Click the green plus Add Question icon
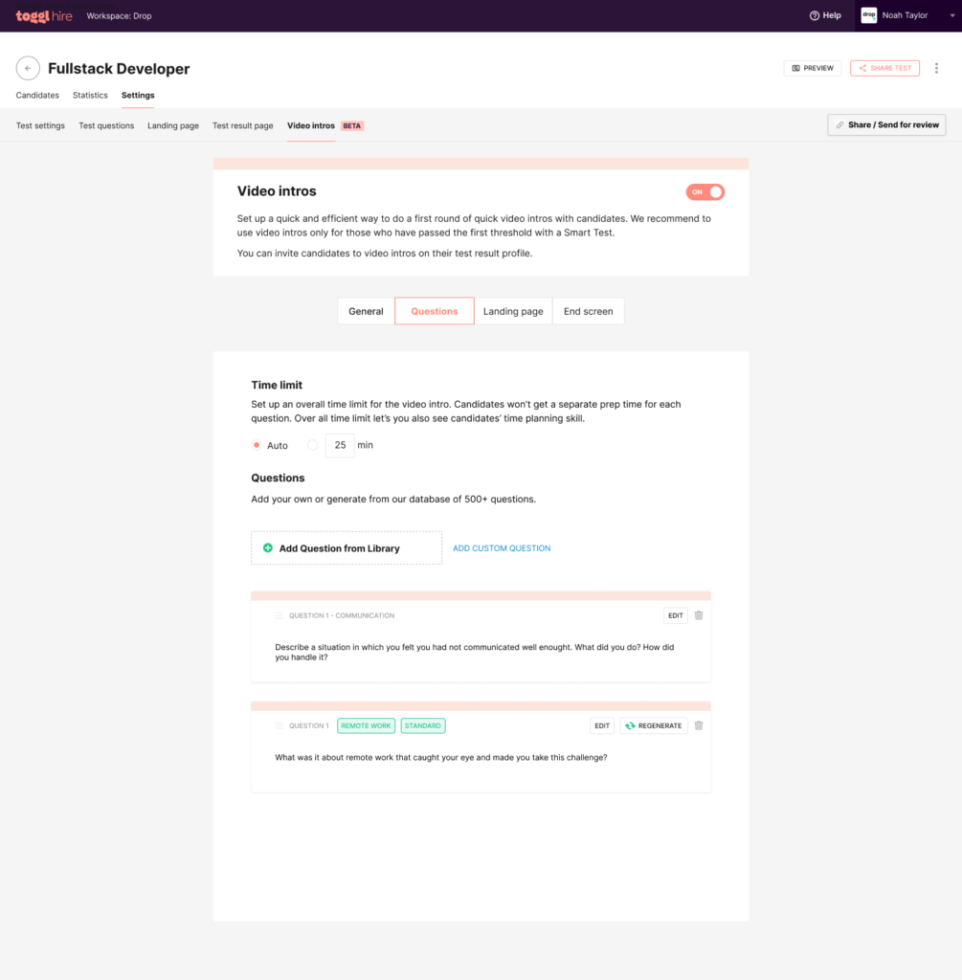 point(268,548)
